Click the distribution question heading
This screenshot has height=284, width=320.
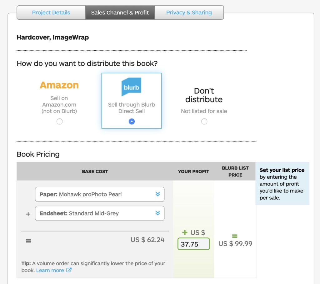[87, 63]
